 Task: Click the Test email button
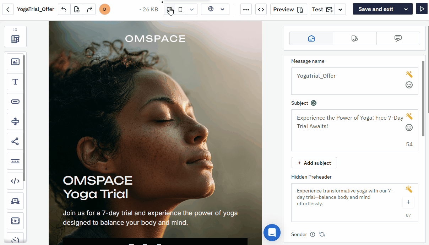[323, 9]
